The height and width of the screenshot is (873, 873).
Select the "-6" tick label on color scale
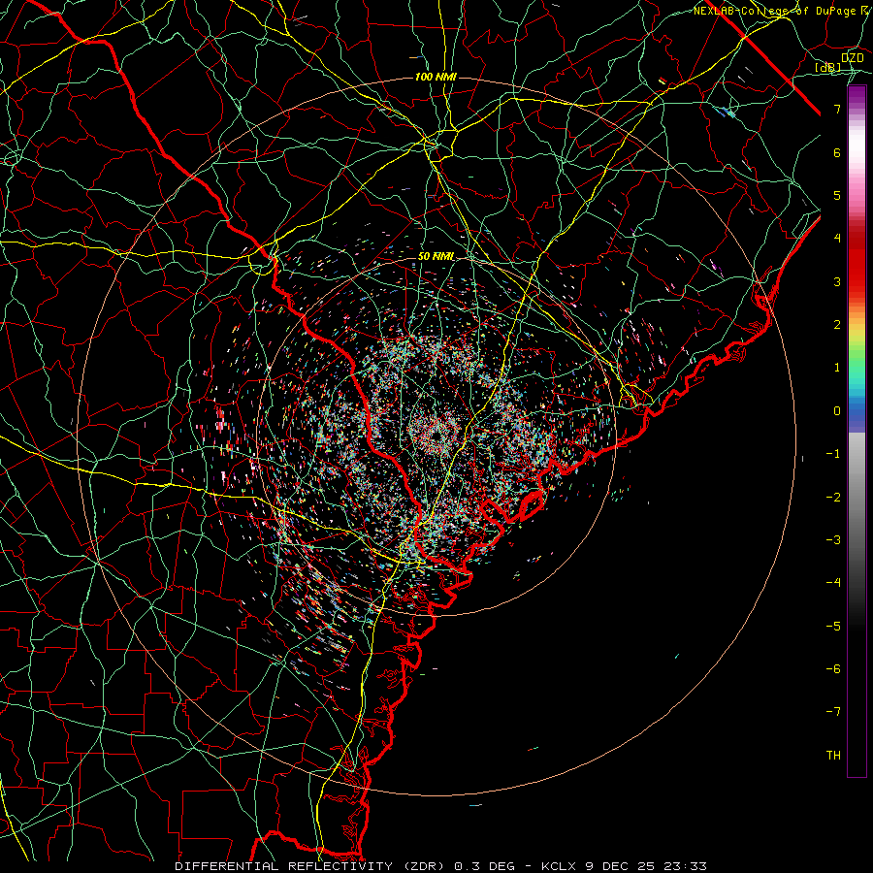[833, 669]
